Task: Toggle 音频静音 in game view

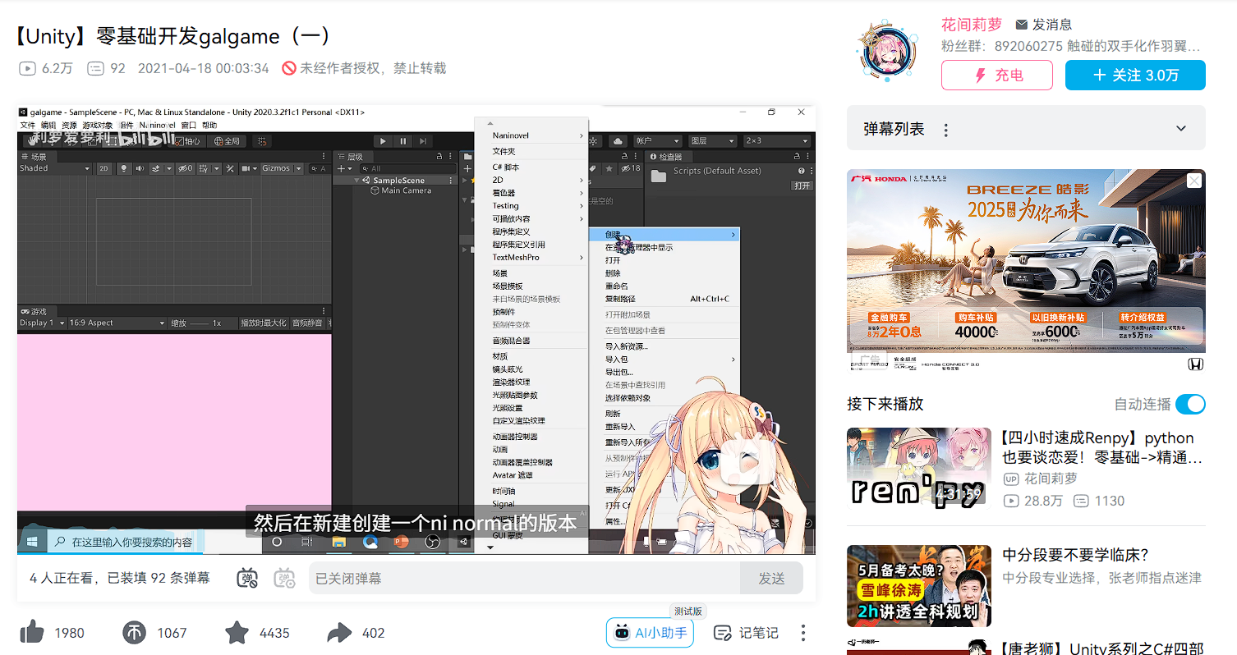Action: (307, 323)
